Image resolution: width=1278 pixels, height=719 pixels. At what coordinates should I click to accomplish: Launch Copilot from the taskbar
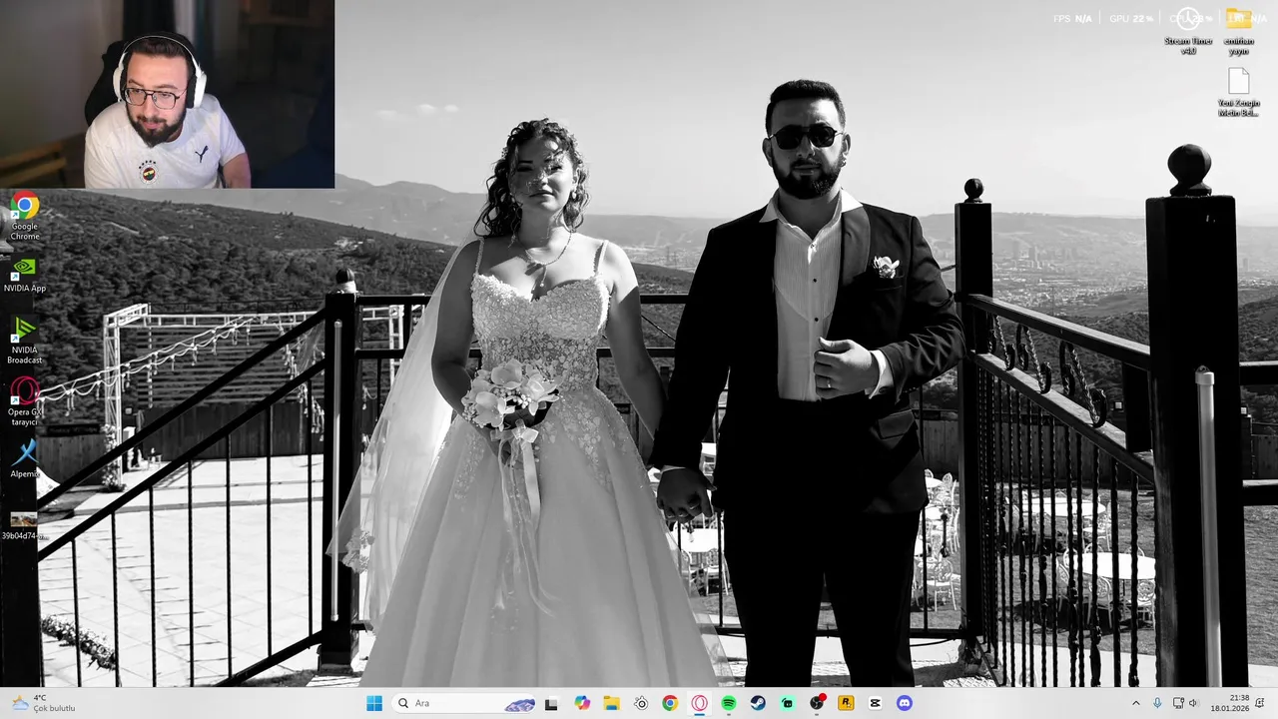tap(582, 703)
